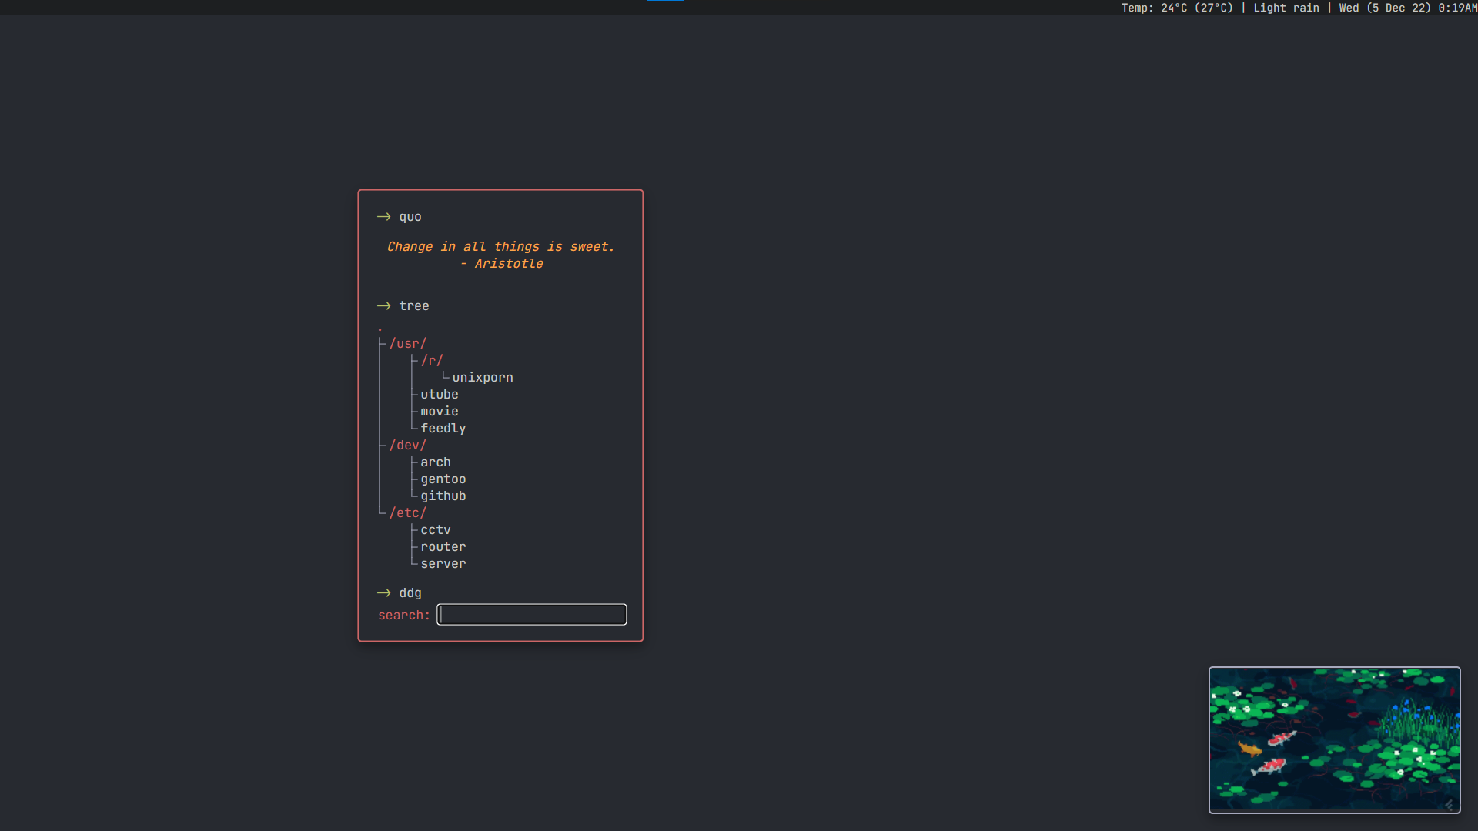Open the movie link

tap(439, 411)
